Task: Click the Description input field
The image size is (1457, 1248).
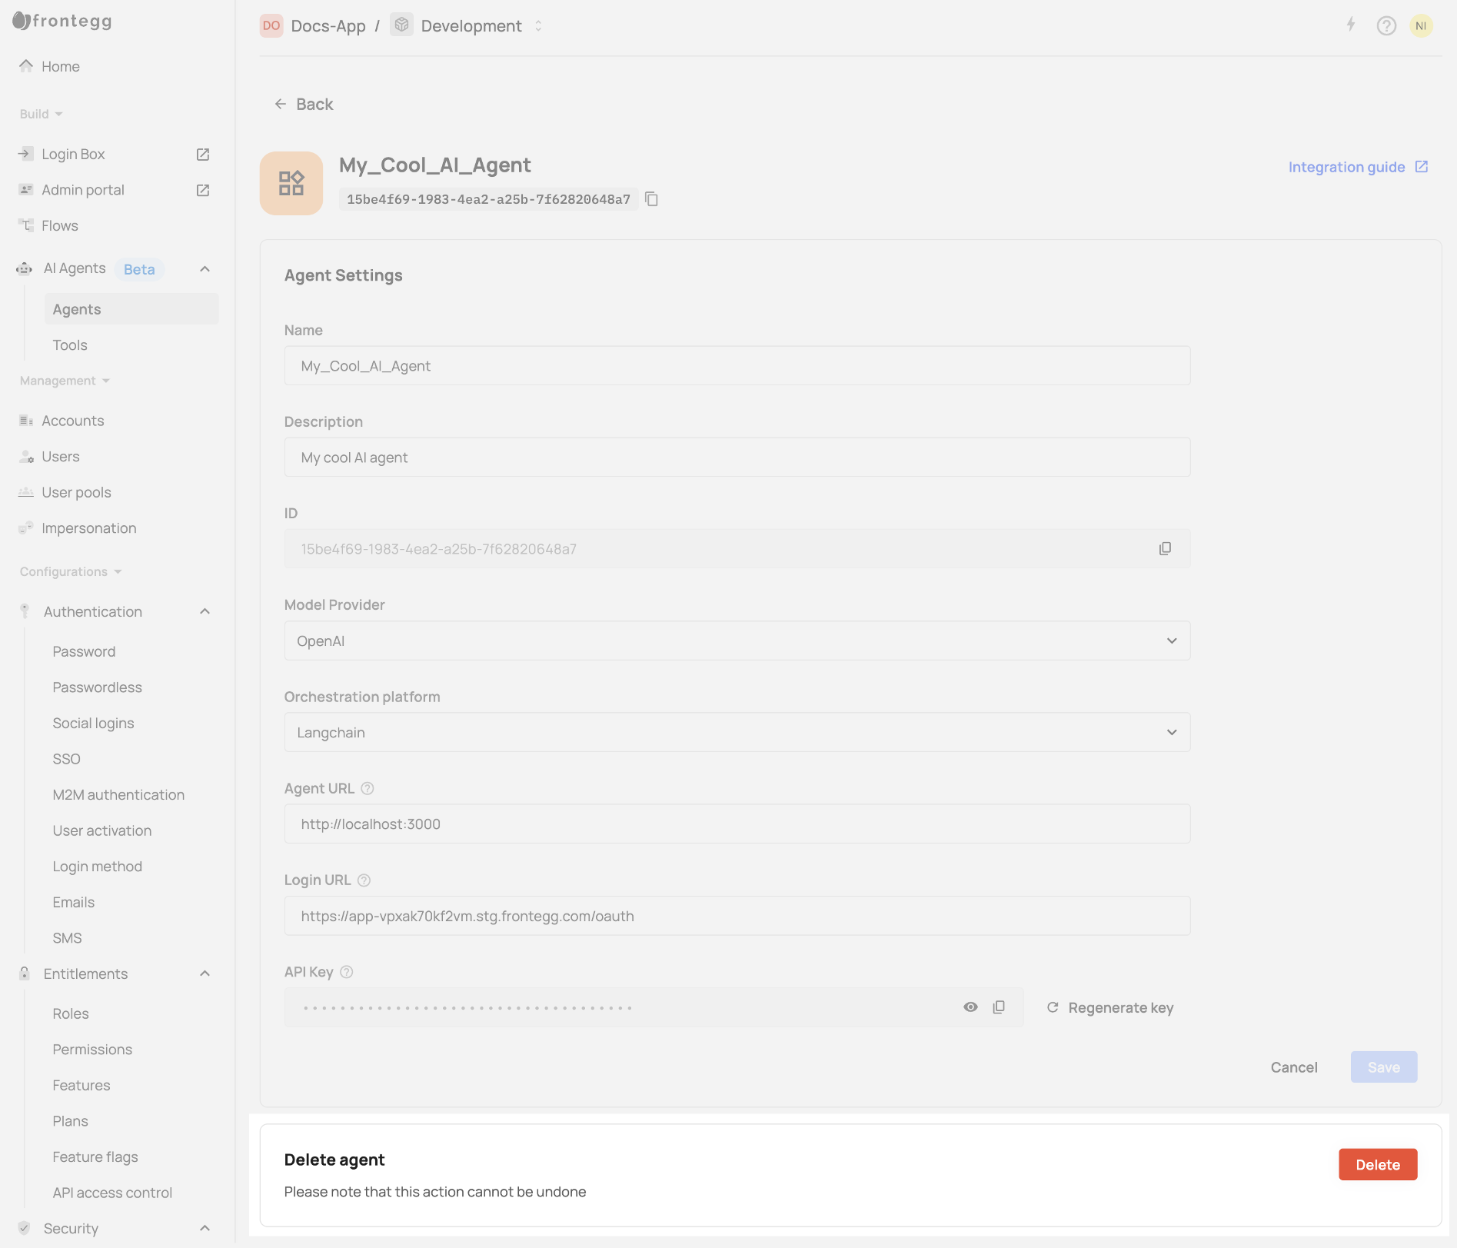Action: tap(737, 458)
